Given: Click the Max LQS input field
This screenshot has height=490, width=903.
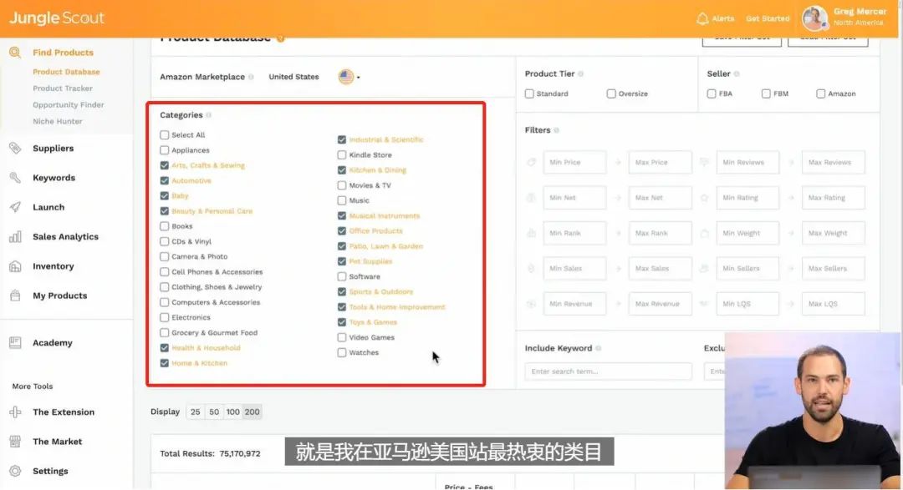Looking at the screenshot, I should tap(833, 304).
